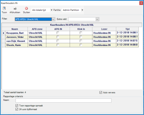Image resolution: width=144 pixels, height=115 pixels.
Task: Select the row indicator arrow for Keuppens, Bart
Action: coord(4,33)
